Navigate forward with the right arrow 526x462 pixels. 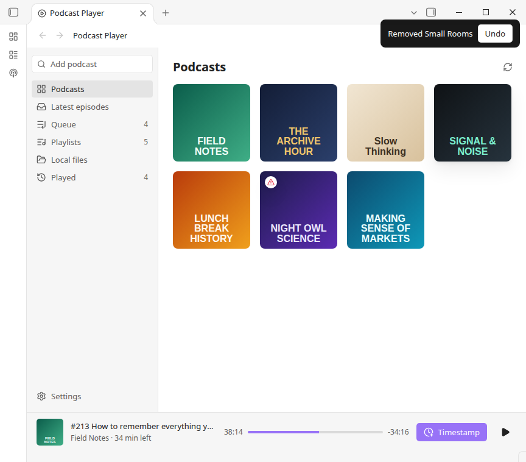60,35
